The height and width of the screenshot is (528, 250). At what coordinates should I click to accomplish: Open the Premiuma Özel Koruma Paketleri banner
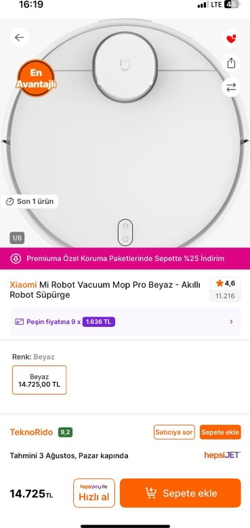(125, 259)
